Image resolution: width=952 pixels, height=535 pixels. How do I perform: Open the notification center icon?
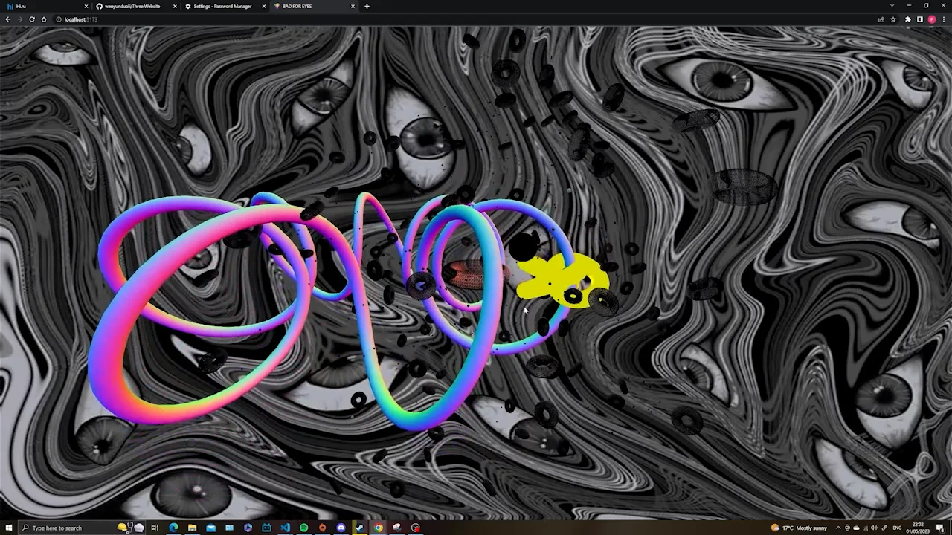point(941,528)
